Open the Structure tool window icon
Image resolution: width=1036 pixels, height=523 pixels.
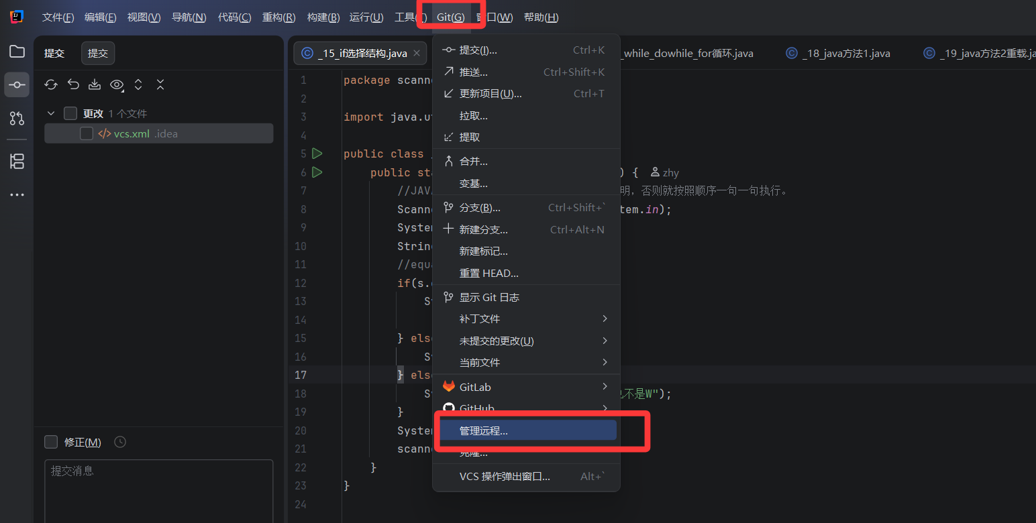click(x=17, y=161)
